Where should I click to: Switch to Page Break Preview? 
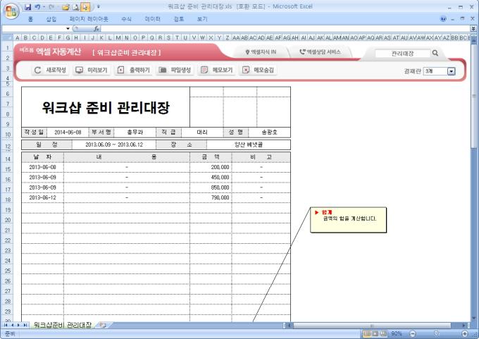pos(383,333)
